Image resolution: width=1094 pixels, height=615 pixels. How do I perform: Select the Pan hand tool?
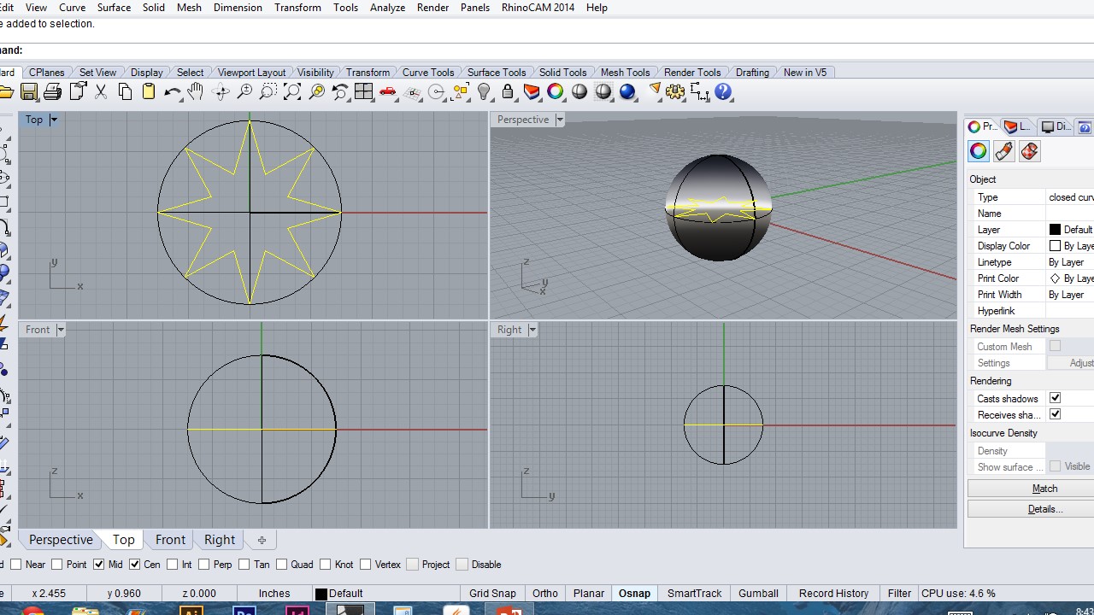(197, 91)
